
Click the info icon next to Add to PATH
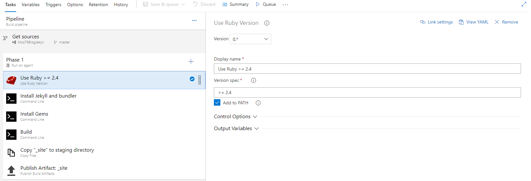pyautogui.click(x=258, y=103)
